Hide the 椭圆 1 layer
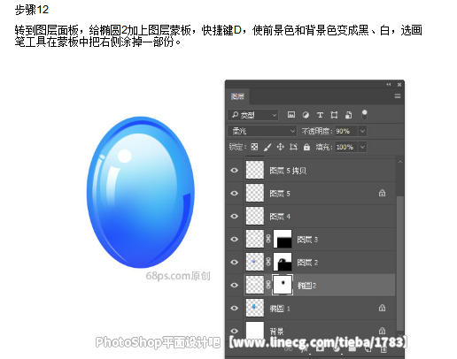Viewport: 457px width, 359px height. coord(235,308)
